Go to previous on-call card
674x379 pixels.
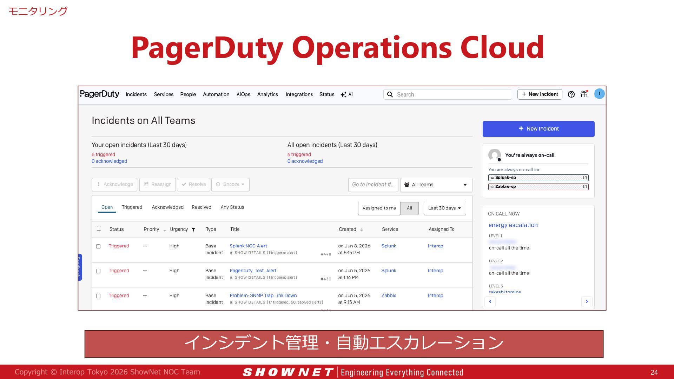point(490,301)
